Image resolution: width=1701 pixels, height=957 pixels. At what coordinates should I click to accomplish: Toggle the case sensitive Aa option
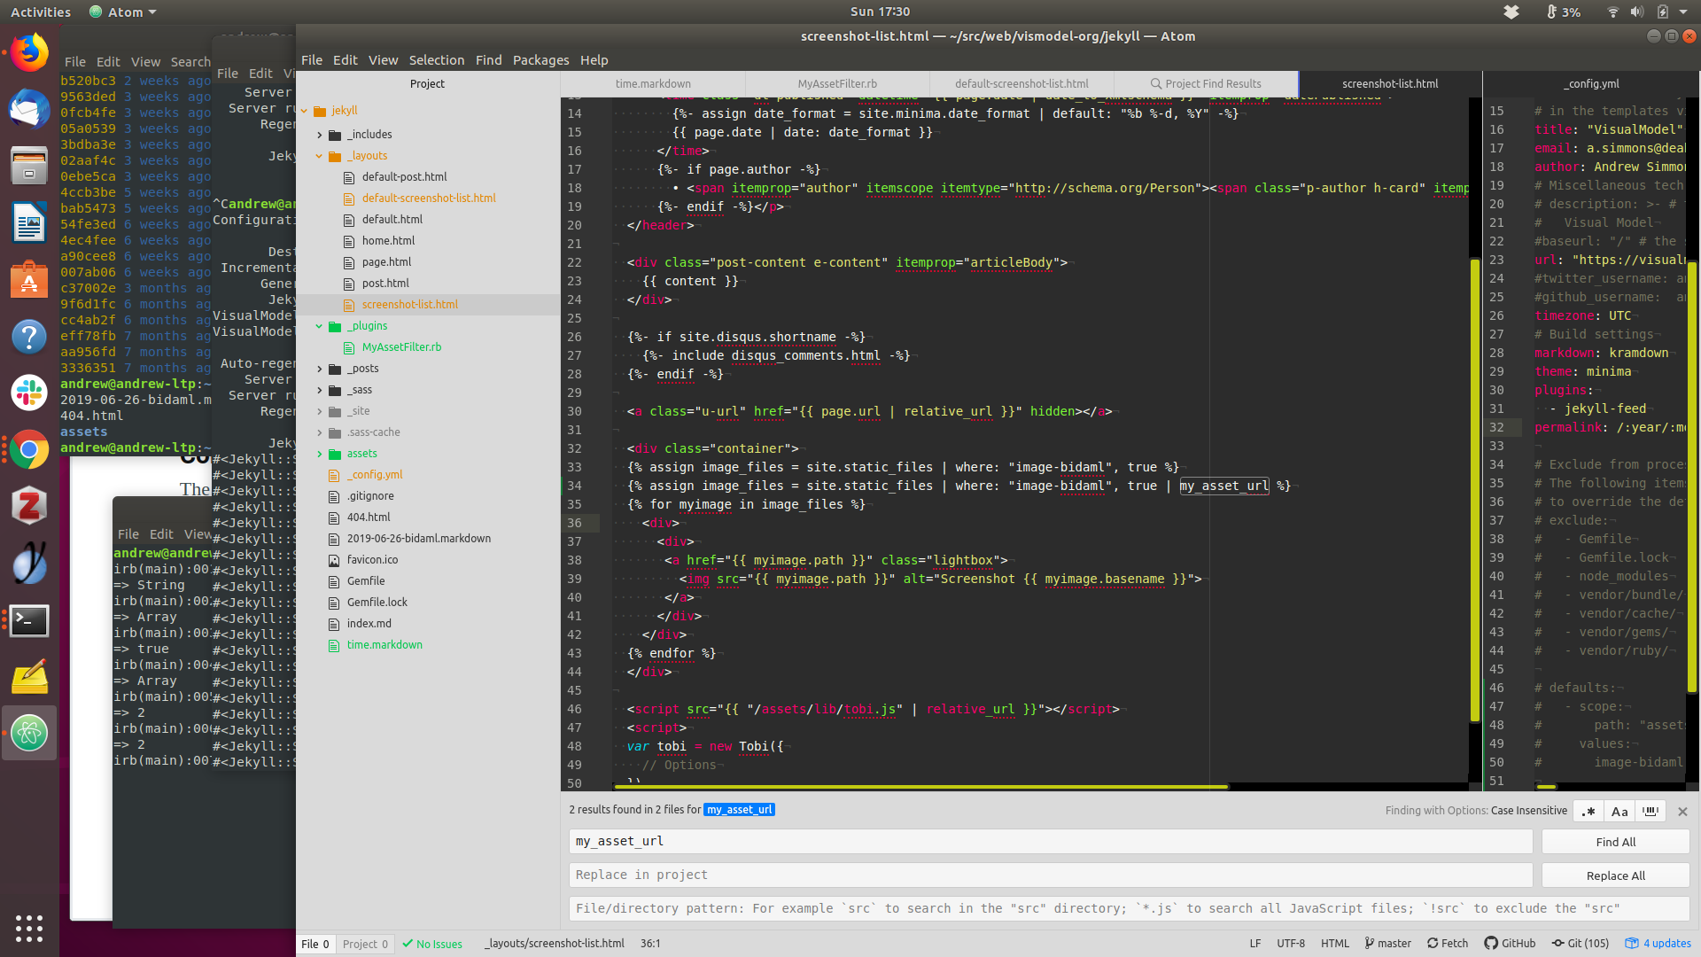[1619, 811]
